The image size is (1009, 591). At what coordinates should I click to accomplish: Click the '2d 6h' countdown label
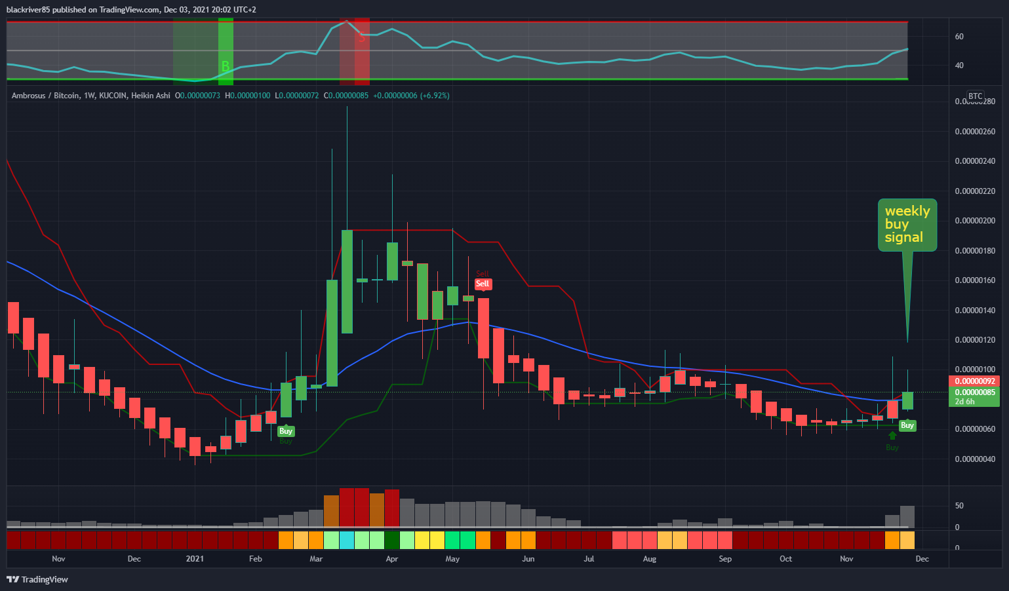964,402
